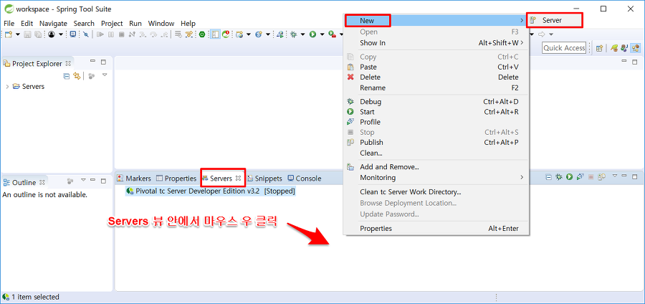Open the forward navigation history dropdown arrow
645x304 pixels.
[551, 34]
